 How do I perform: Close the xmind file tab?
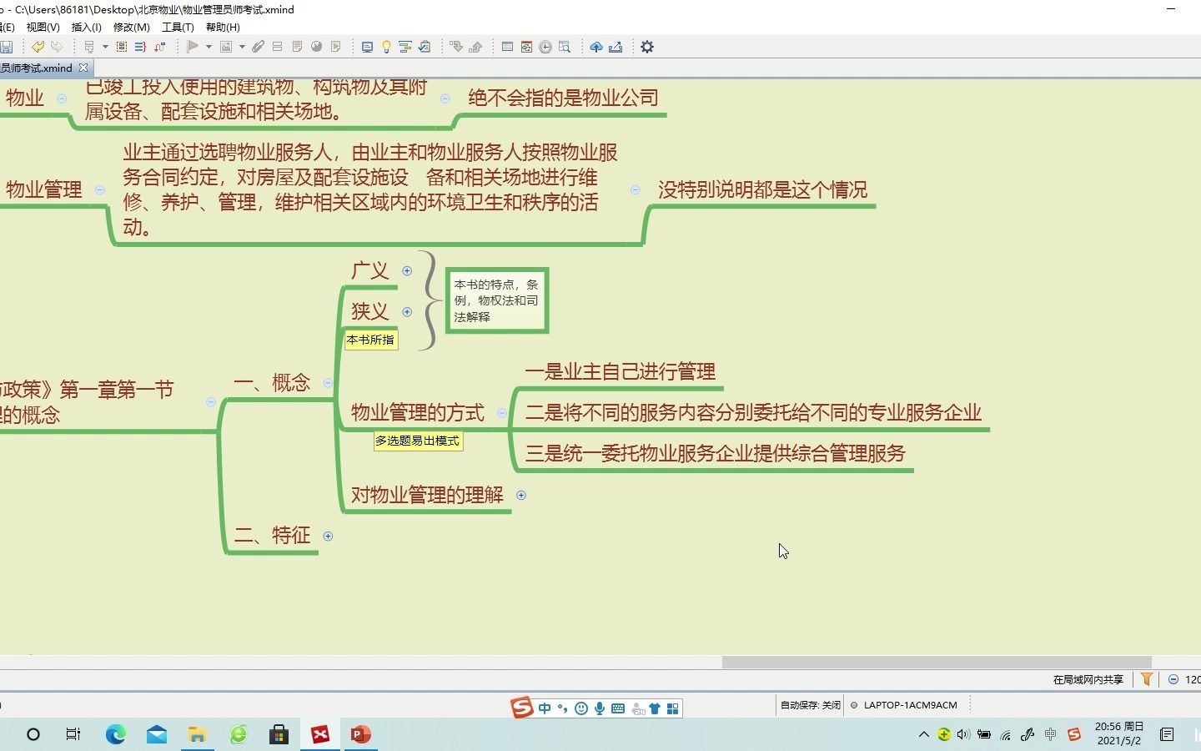[x=83, y=68]
